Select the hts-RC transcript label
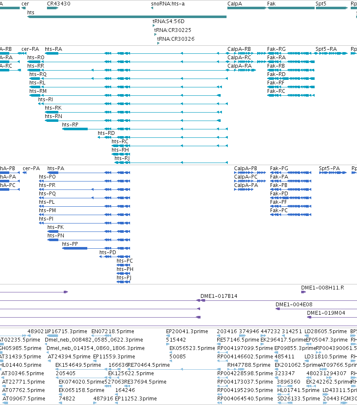Viewport: 357px width, 405px height. pos(120,142)
